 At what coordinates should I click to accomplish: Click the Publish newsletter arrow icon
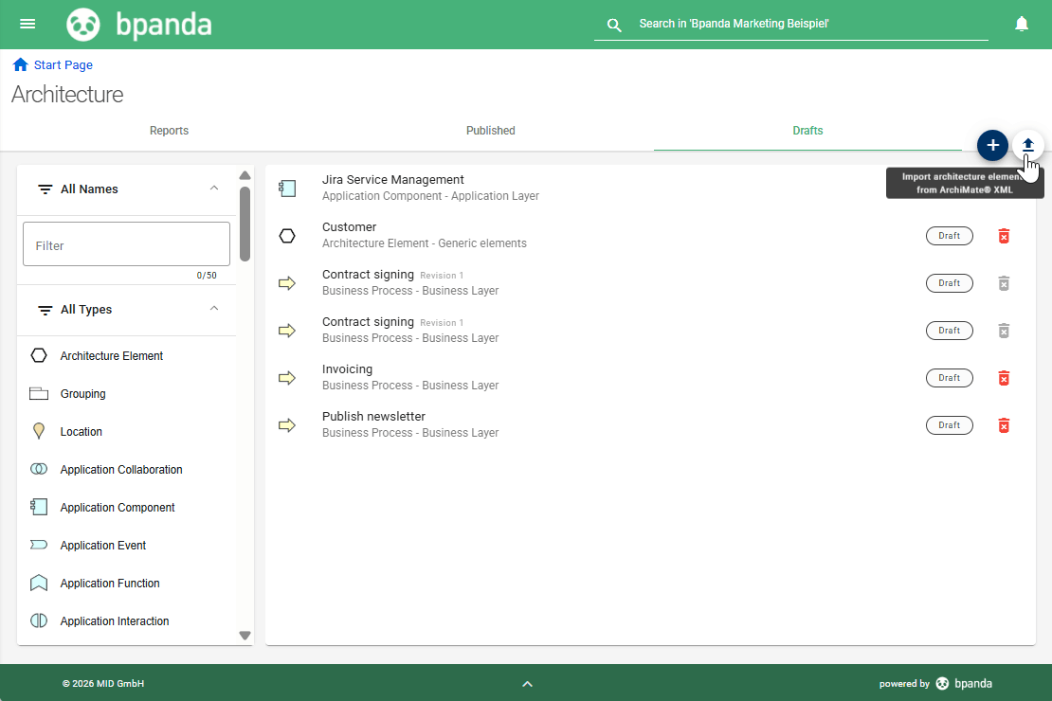[287, 425]
